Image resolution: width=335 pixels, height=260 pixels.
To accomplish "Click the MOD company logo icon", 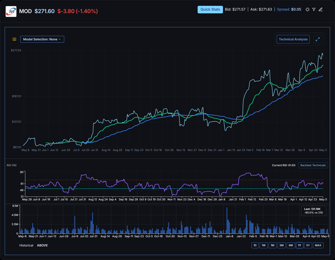I will pyautogui.click(x=11, y=12).
